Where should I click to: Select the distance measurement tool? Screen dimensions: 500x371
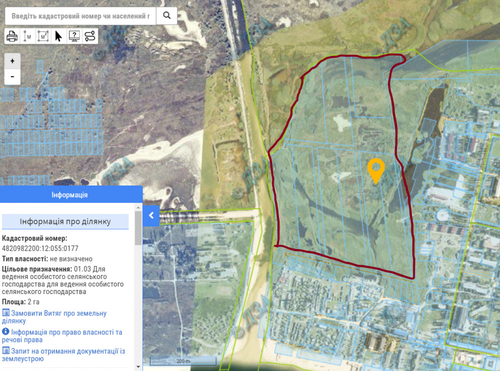(27, 36)
